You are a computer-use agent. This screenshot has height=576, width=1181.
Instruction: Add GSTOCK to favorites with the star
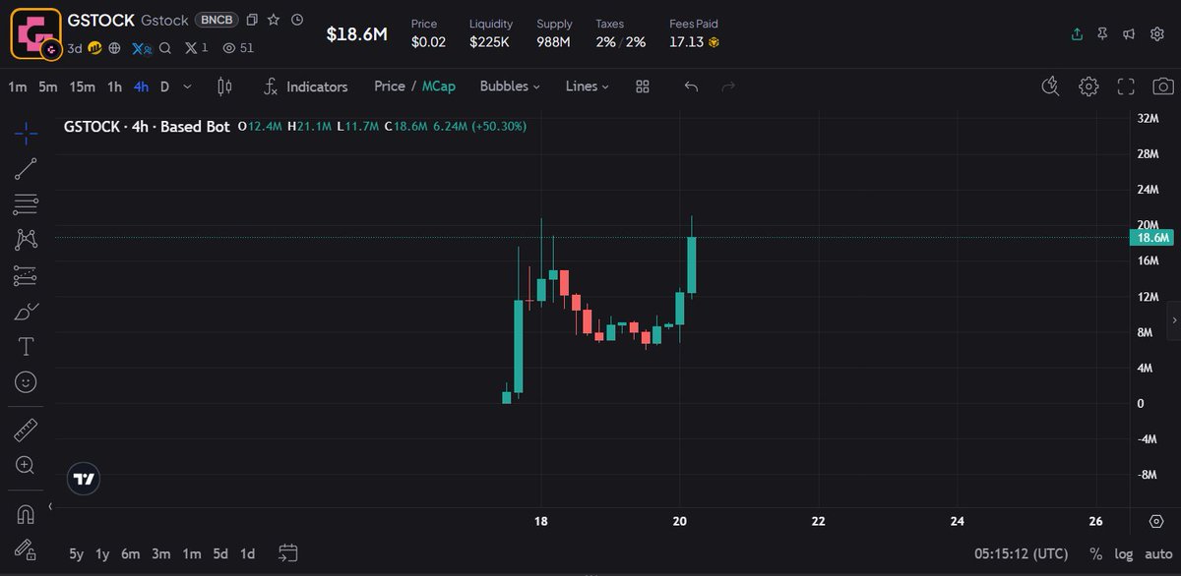(274, 20)
